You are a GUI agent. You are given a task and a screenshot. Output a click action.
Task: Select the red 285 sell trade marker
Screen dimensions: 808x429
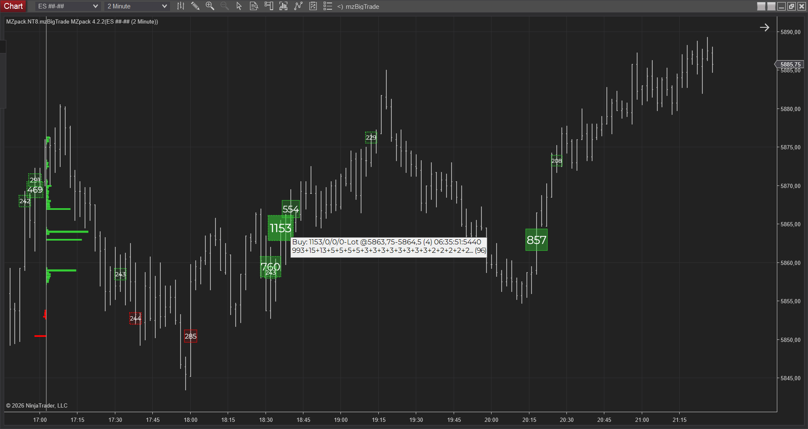(191, 336)
